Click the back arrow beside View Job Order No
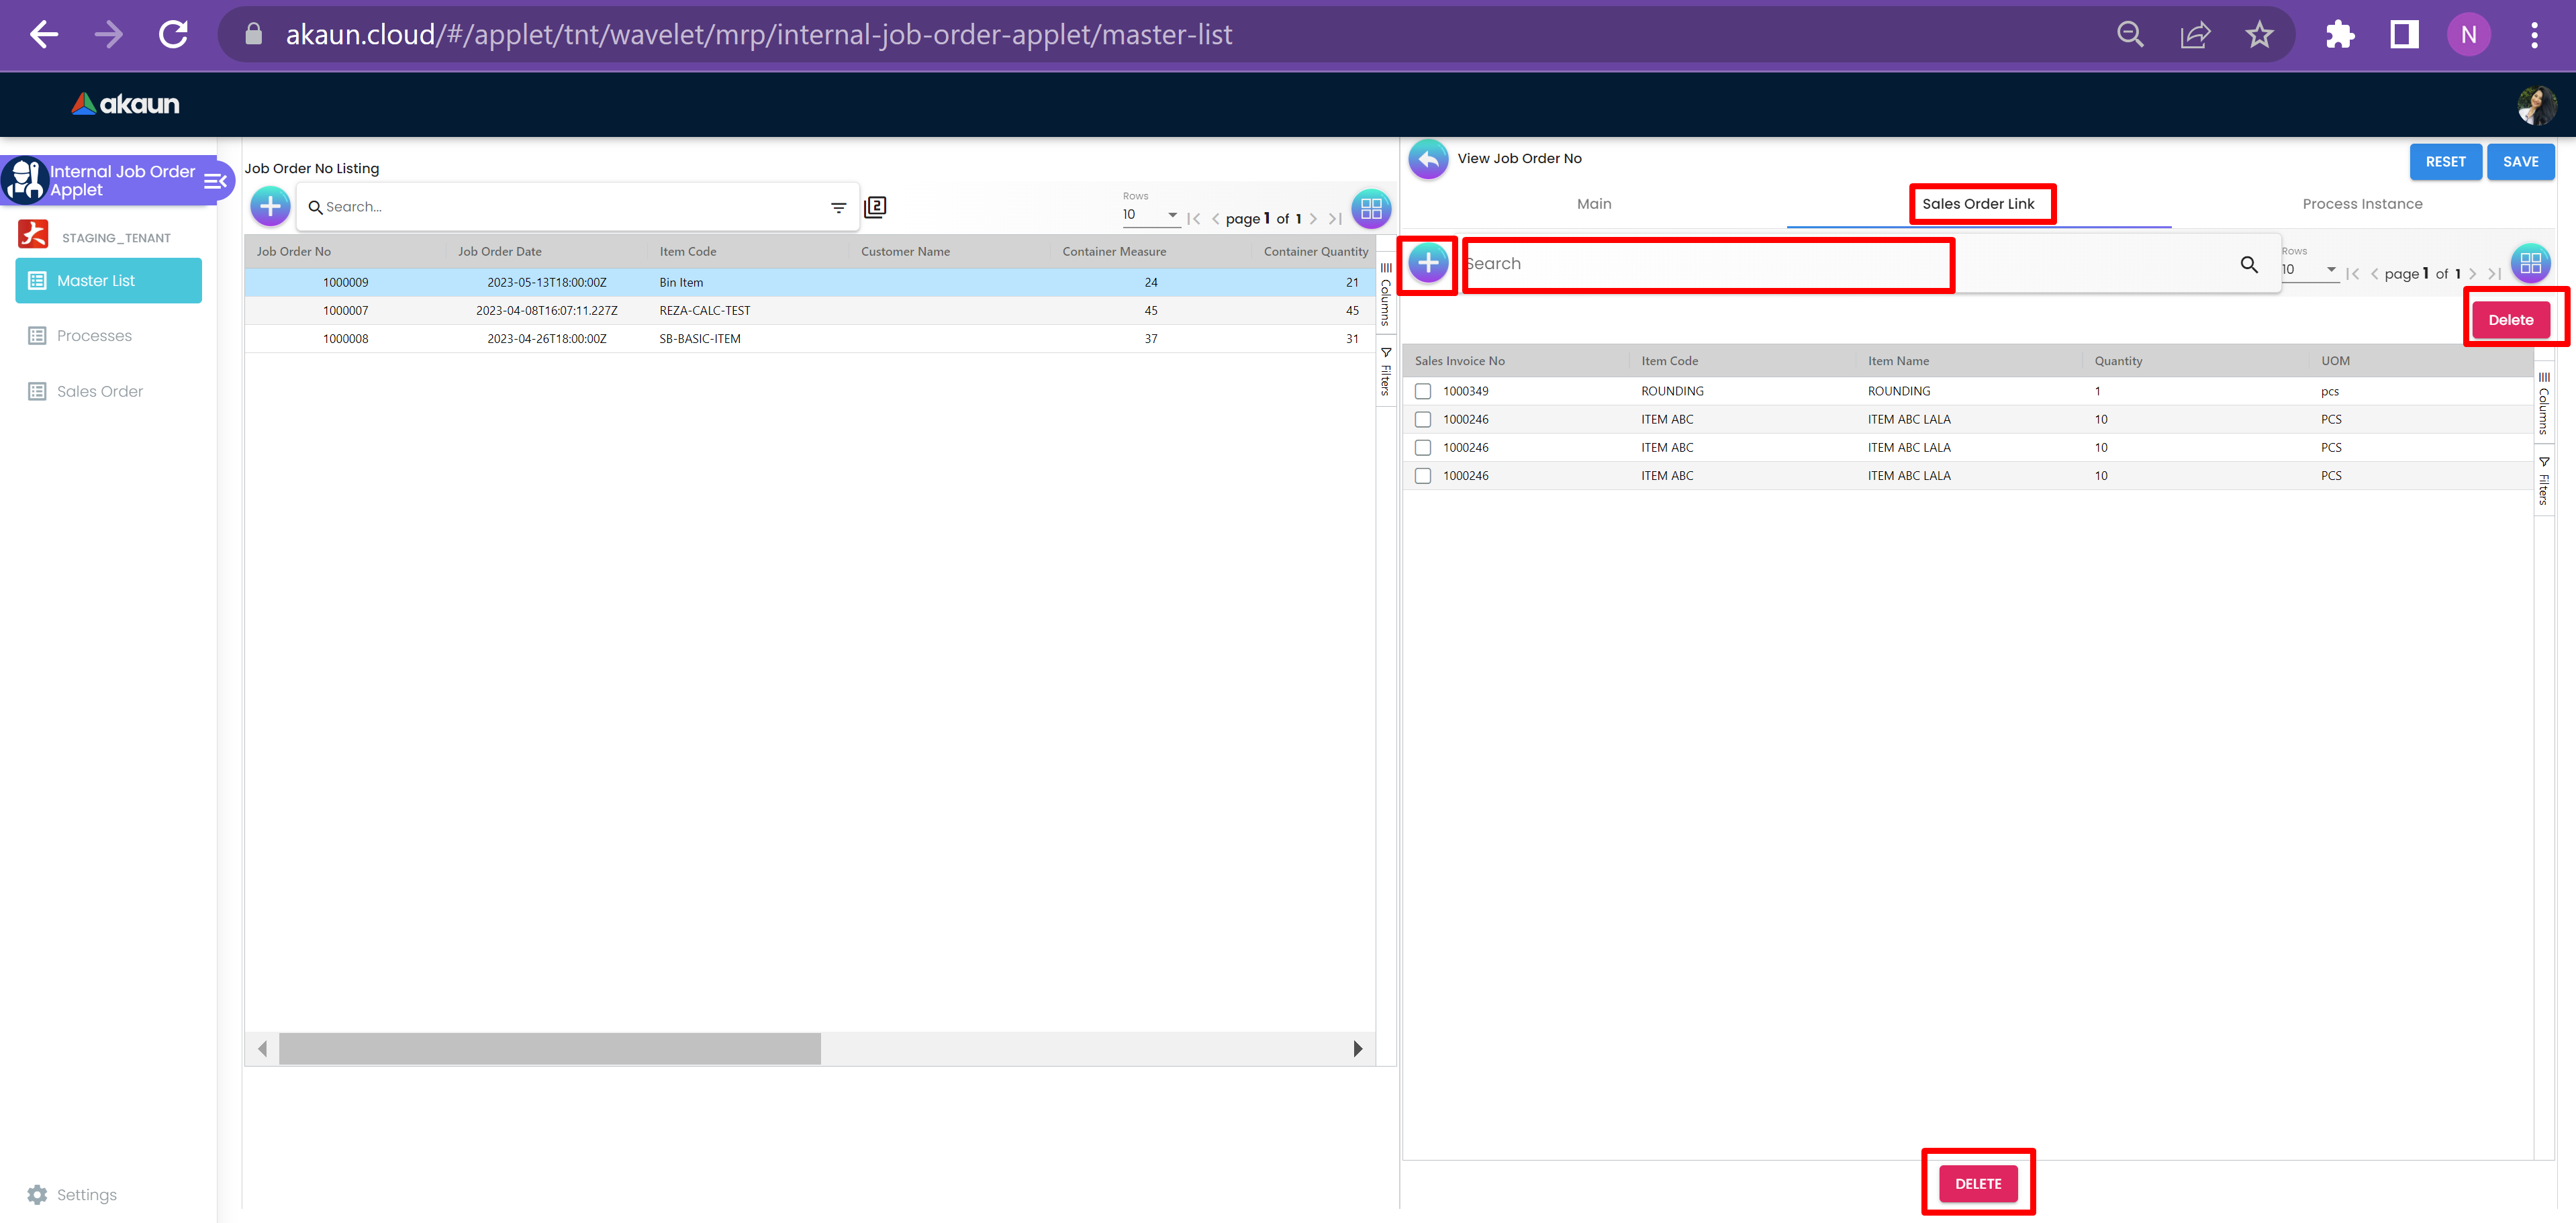This screenshot has height=1223, width=2576. click(x=1428, y=159)
